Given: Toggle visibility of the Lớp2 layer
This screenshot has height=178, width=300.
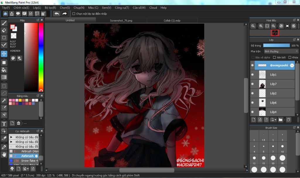Looking at the screenshot, I should pyautogui.click(x=252, y=93).
